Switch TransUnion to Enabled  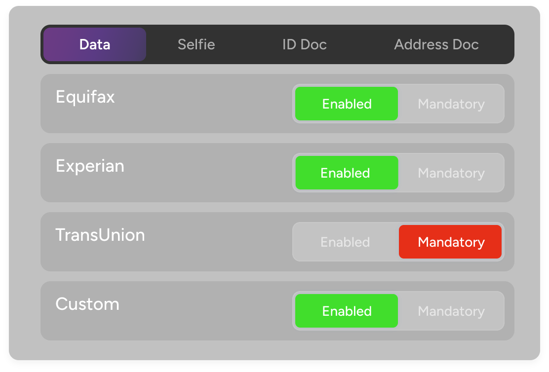click(346, 242)
